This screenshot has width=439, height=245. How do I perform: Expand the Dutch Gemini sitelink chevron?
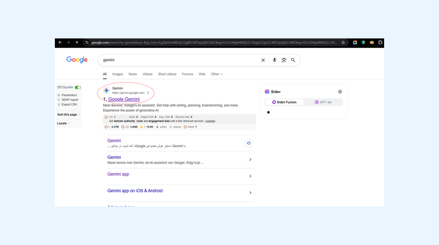coord(250,159)
